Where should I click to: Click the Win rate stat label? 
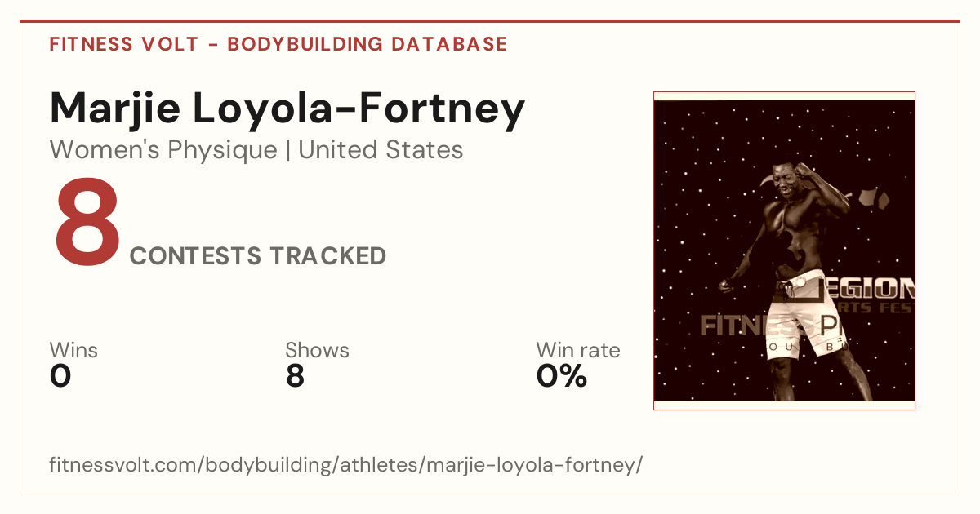click(577, 350)
